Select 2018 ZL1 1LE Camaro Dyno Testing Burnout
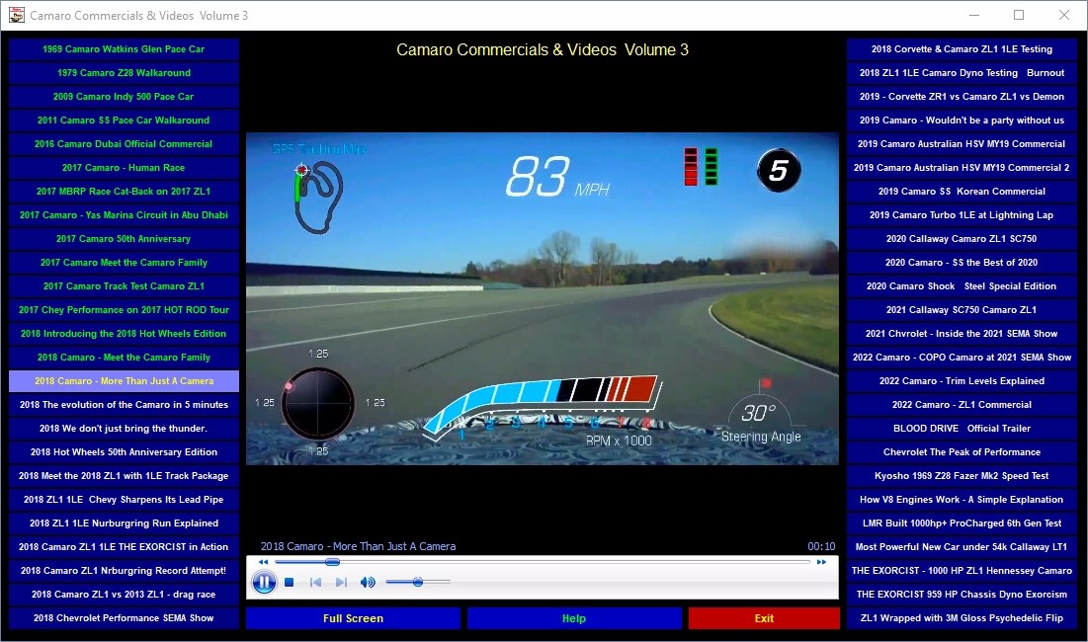This screenshot has width=1088, height=642. (x=962, y=73)
